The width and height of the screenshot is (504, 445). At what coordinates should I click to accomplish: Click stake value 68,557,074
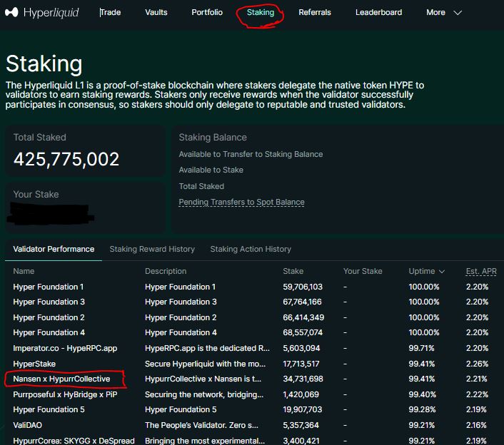[303, 332]
